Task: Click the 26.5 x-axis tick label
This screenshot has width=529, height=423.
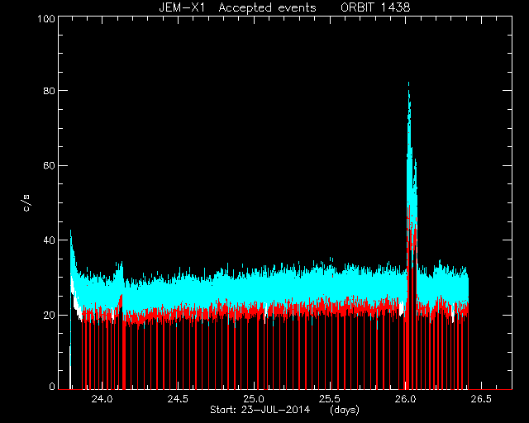Action: point(481,399)
